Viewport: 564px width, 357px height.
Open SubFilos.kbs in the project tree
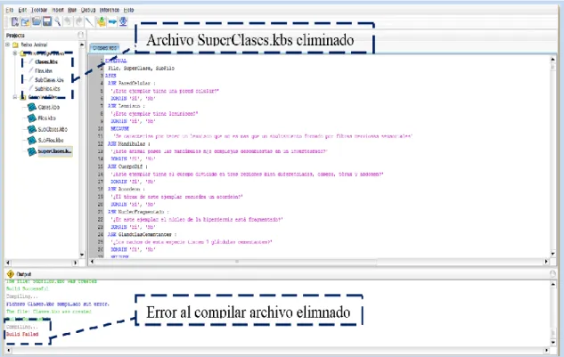(47, 88)
